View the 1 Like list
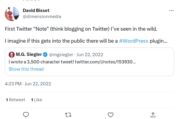179x119 pixels. click(x=37, y=100)
